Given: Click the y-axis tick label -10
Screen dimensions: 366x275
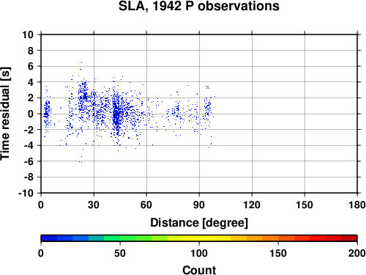Looking at the screenshot, I should click(x=26, y=193).
